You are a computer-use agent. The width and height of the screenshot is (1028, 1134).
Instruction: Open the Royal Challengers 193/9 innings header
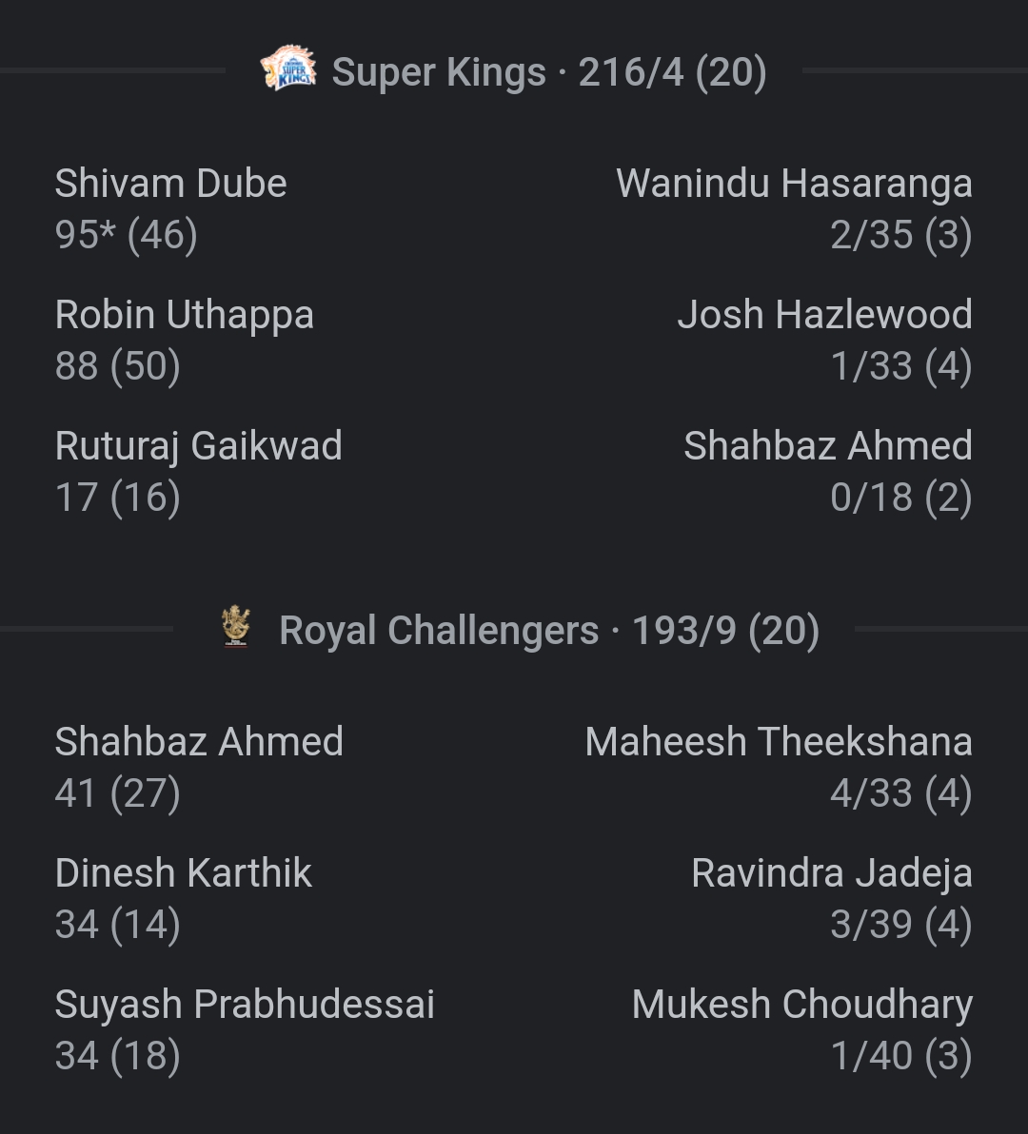tap(548, 630)
